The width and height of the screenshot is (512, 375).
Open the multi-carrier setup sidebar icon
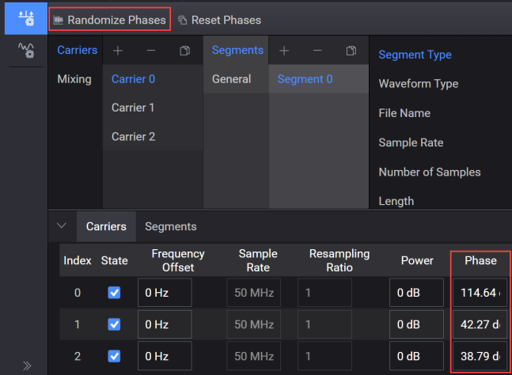click(26, 18)
